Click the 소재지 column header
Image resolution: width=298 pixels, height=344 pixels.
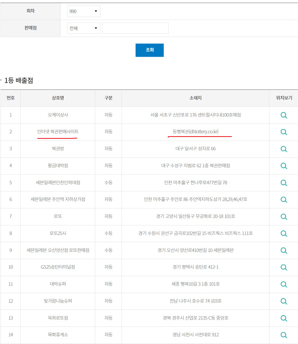click(x=195, y=98)
